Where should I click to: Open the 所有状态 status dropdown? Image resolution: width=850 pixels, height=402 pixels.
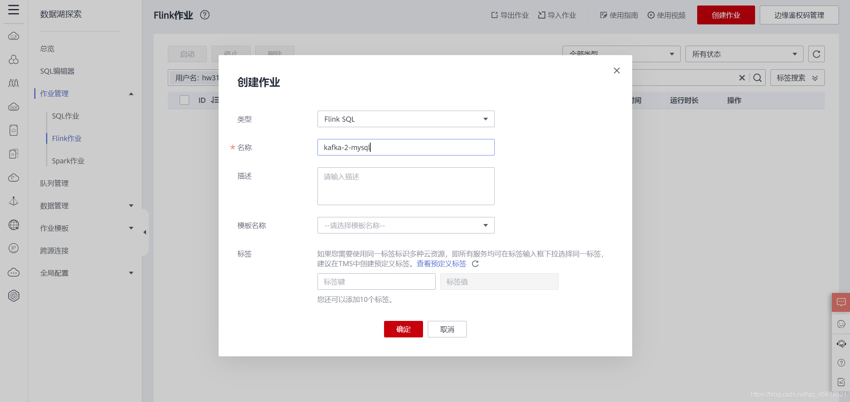(x=744, y=54)
